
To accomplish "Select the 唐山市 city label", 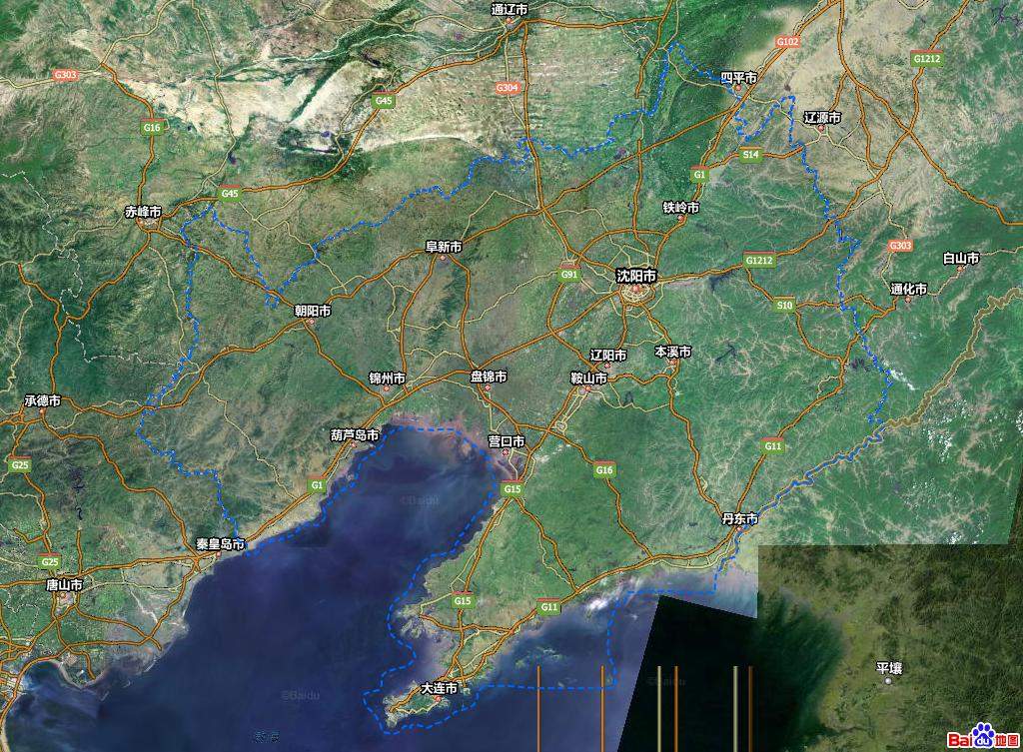I will (64, 584).
